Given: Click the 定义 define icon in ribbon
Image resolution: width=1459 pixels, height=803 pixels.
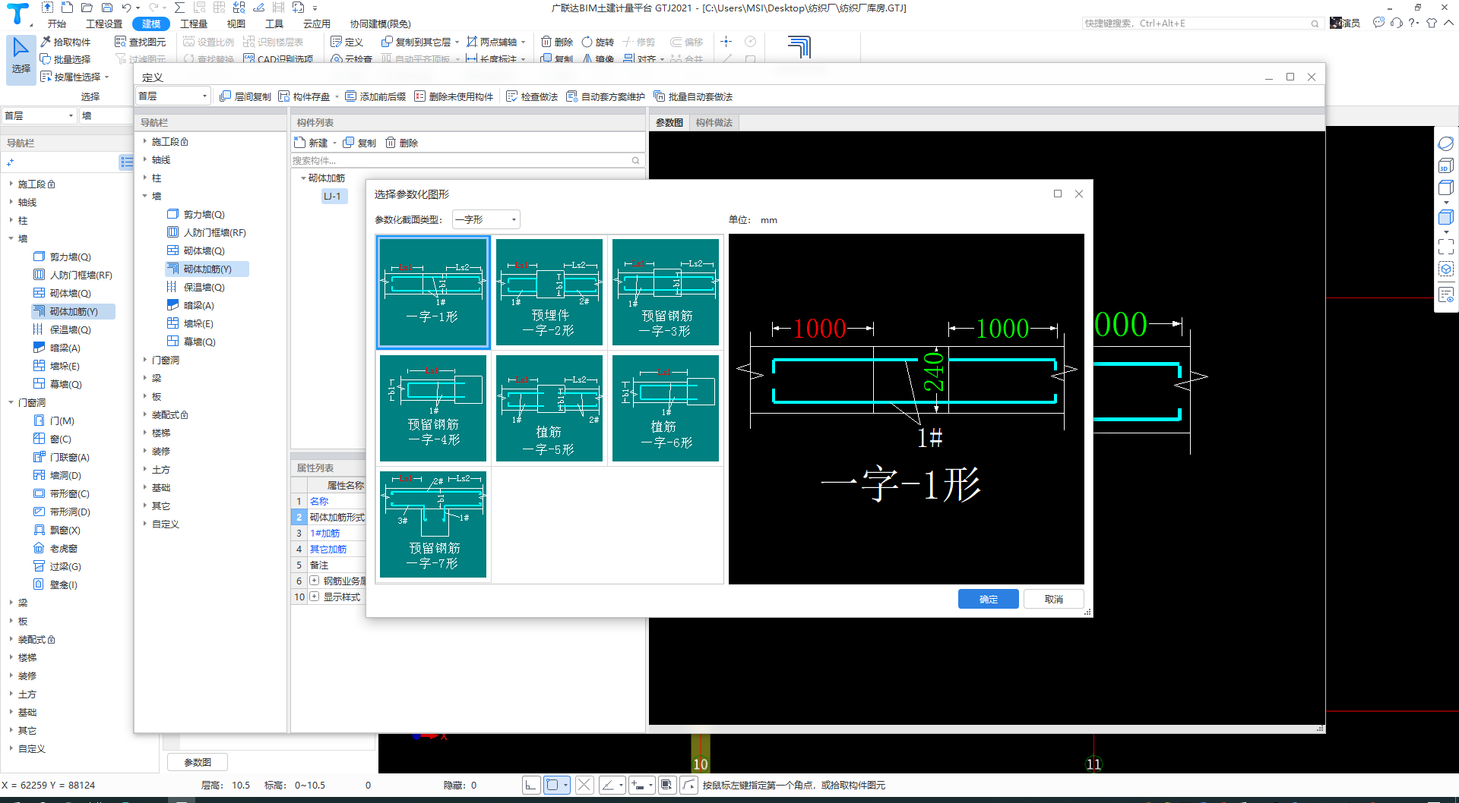Looking at the screenshot, I should (336, 42).
